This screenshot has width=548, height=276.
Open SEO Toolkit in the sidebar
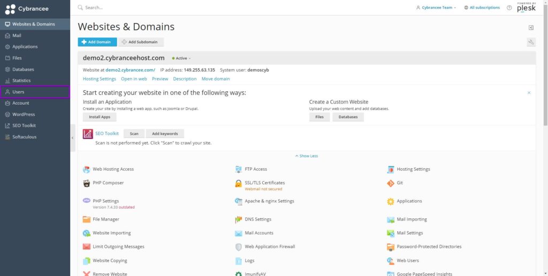35,125
